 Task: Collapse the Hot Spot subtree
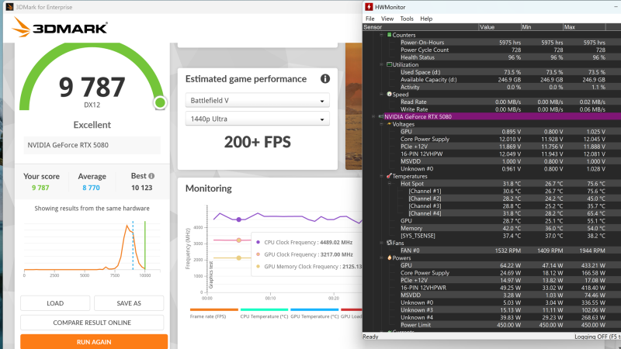coord(390,183)
